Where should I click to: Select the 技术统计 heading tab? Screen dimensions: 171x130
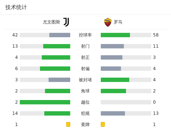pos(16,7)
